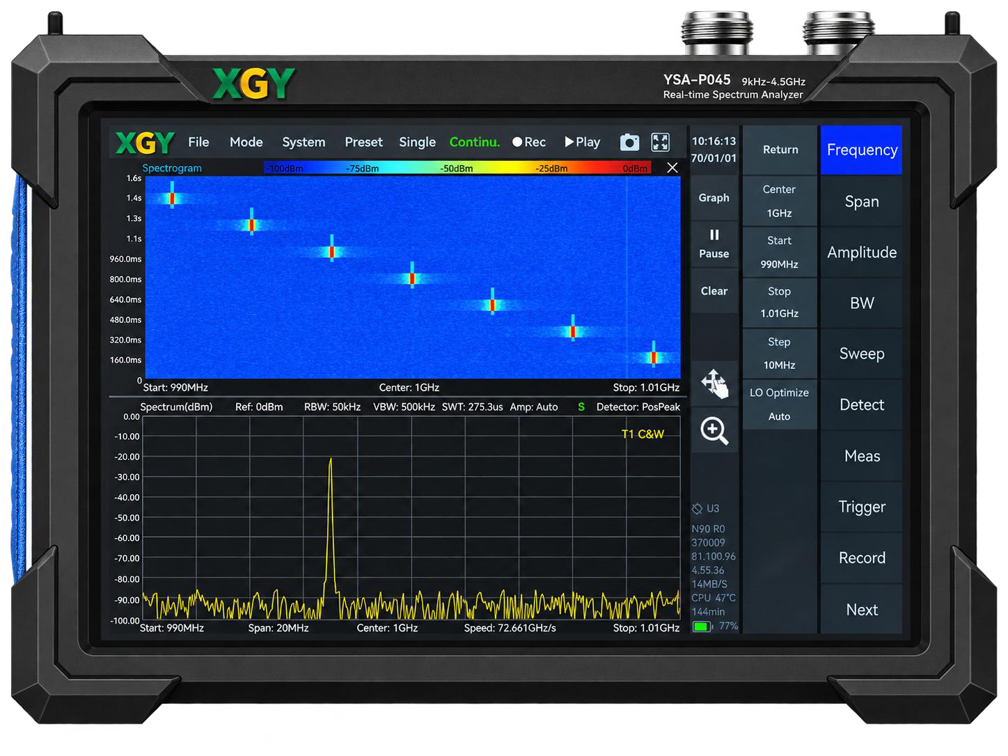Change LO Optimize Auto setting
This screenshot has height=756, width=1008.
point(780,404)
